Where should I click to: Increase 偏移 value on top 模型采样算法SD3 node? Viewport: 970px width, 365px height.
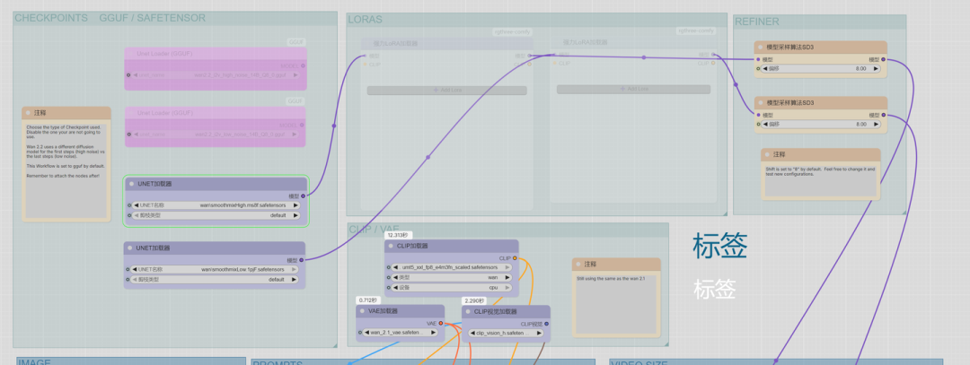click(x=877, y=69)
